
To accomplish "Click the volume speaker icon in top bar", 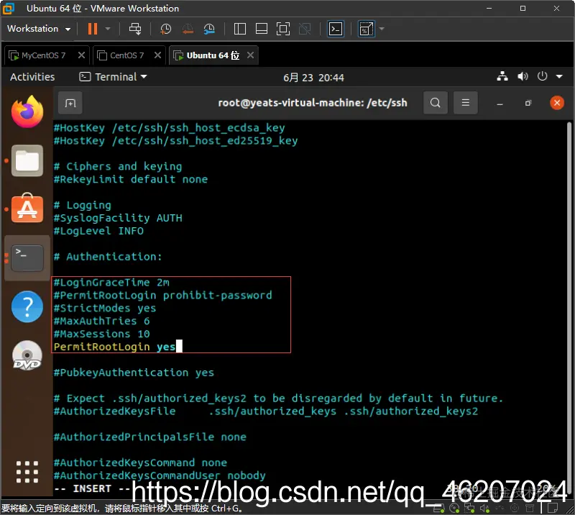I will click(523, 76).
